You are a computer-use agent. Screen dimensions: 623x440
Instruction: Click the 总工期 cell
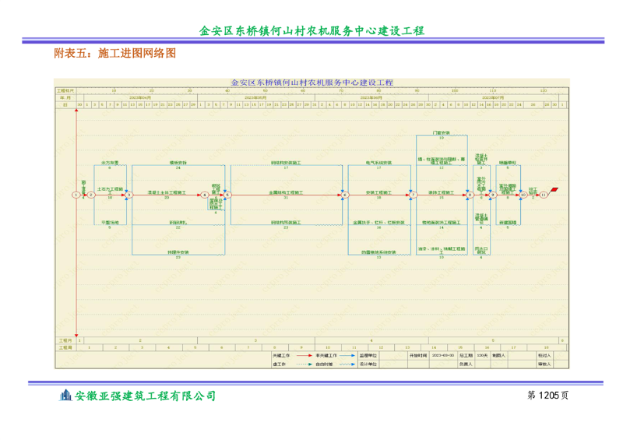pos(466,355)
